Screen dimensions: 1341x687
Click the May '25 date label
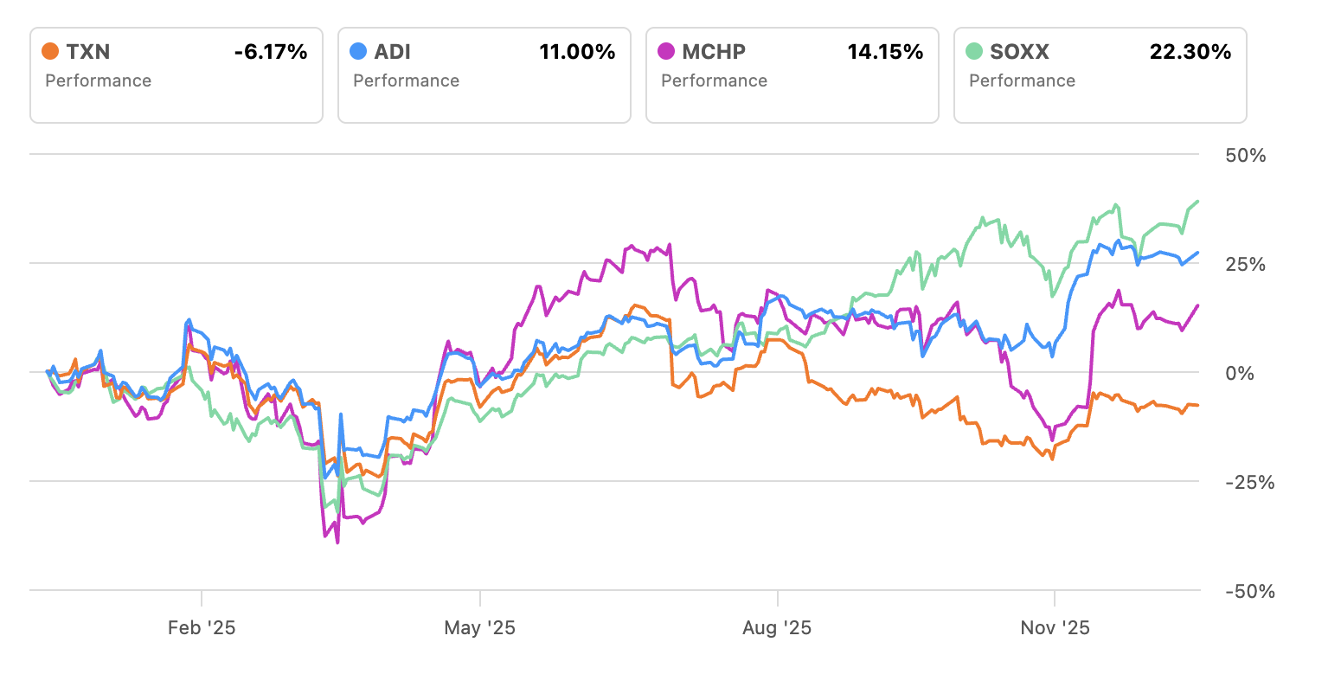click(479, 628)
